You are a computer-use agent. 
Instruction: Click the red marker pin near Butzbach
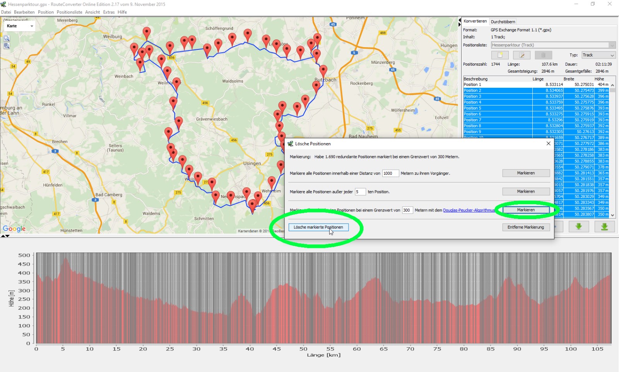tap(323, 72)
